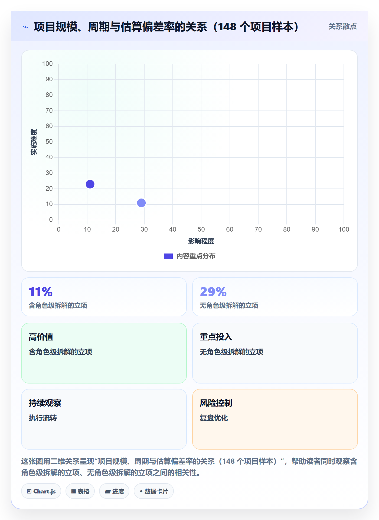Click the 表格 chip grid icon
The height and width of the screenshot is (520, 379).
73,492
